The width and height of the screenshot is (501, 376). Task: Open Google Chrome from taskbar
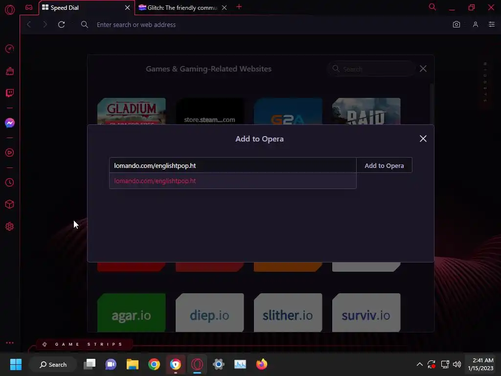coord(154,364)
